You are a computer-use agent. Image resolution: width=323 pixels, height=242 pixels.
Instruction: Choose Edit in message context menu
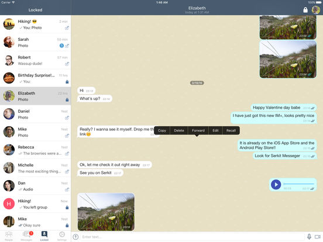click(215, 130)
